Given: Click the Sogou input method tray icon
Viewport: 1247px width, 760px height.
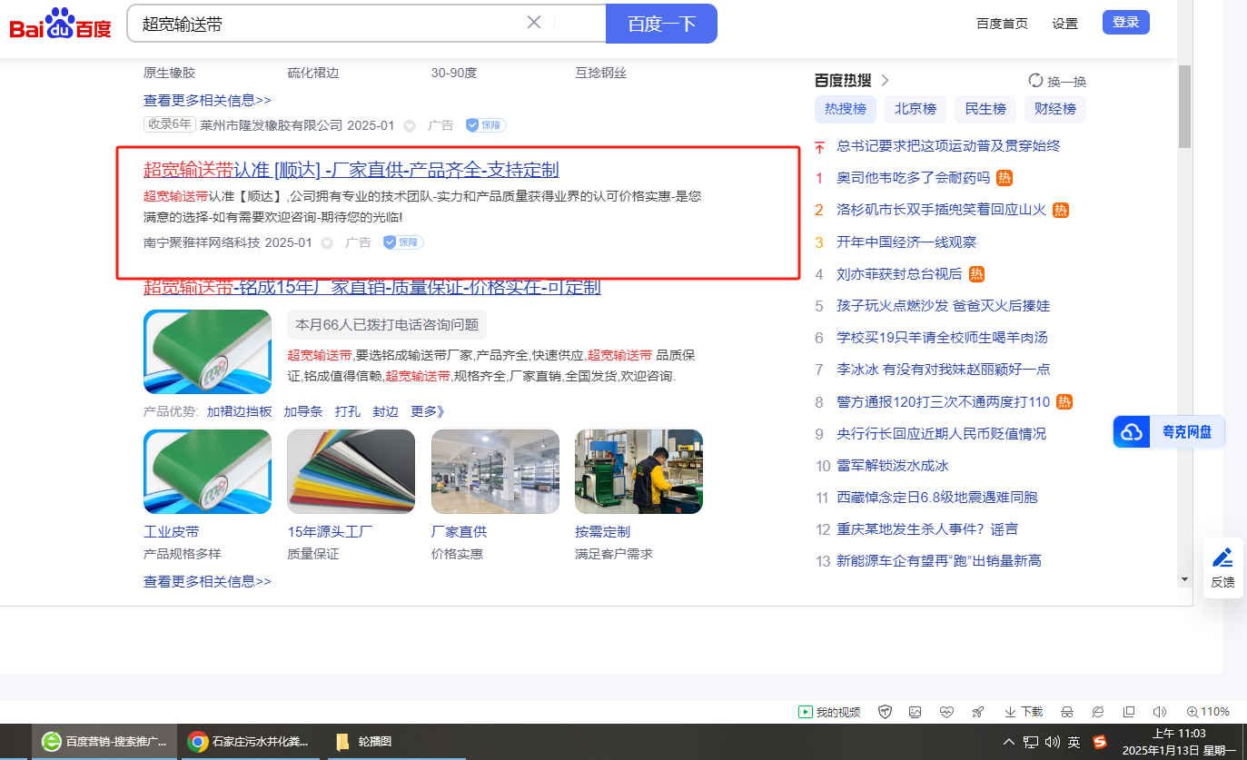Looking at the screenshot, I should click(1100, 742).
